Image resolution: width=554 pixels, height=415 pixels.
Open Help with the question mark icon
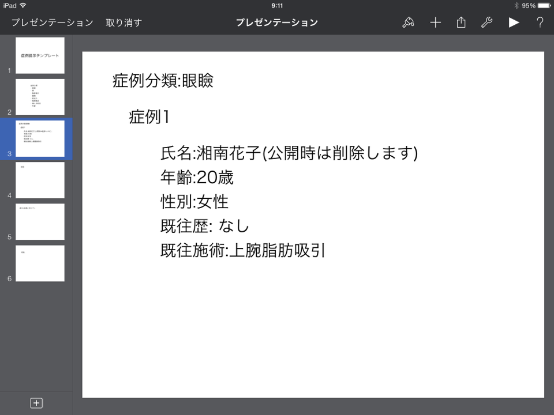tap(540, 22)
